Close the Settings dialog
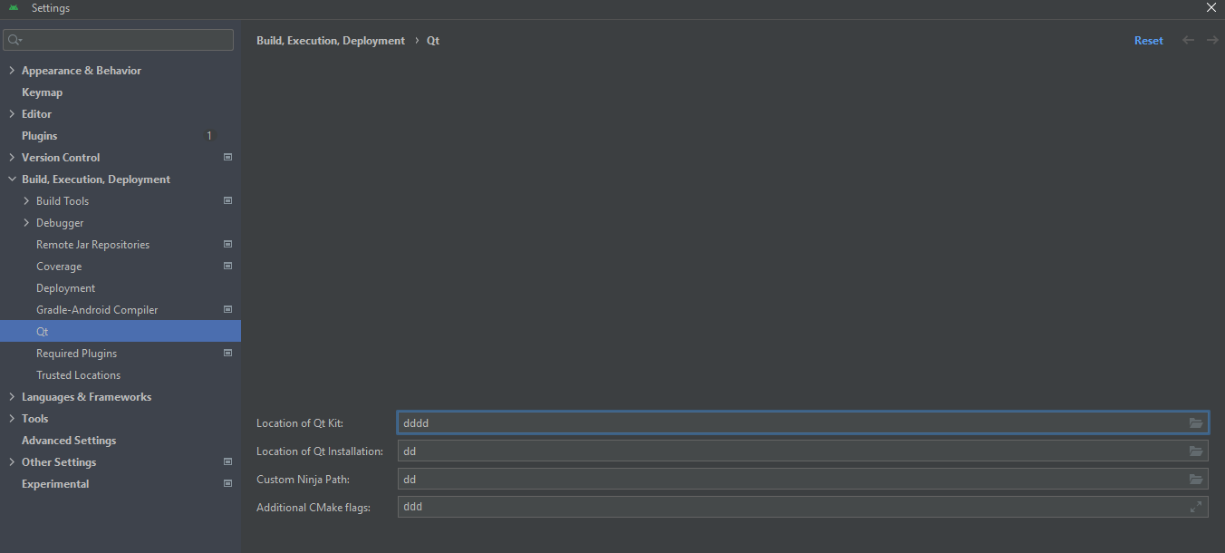1225x553 pixels. pyautogui.click(x=1211, y=8)
